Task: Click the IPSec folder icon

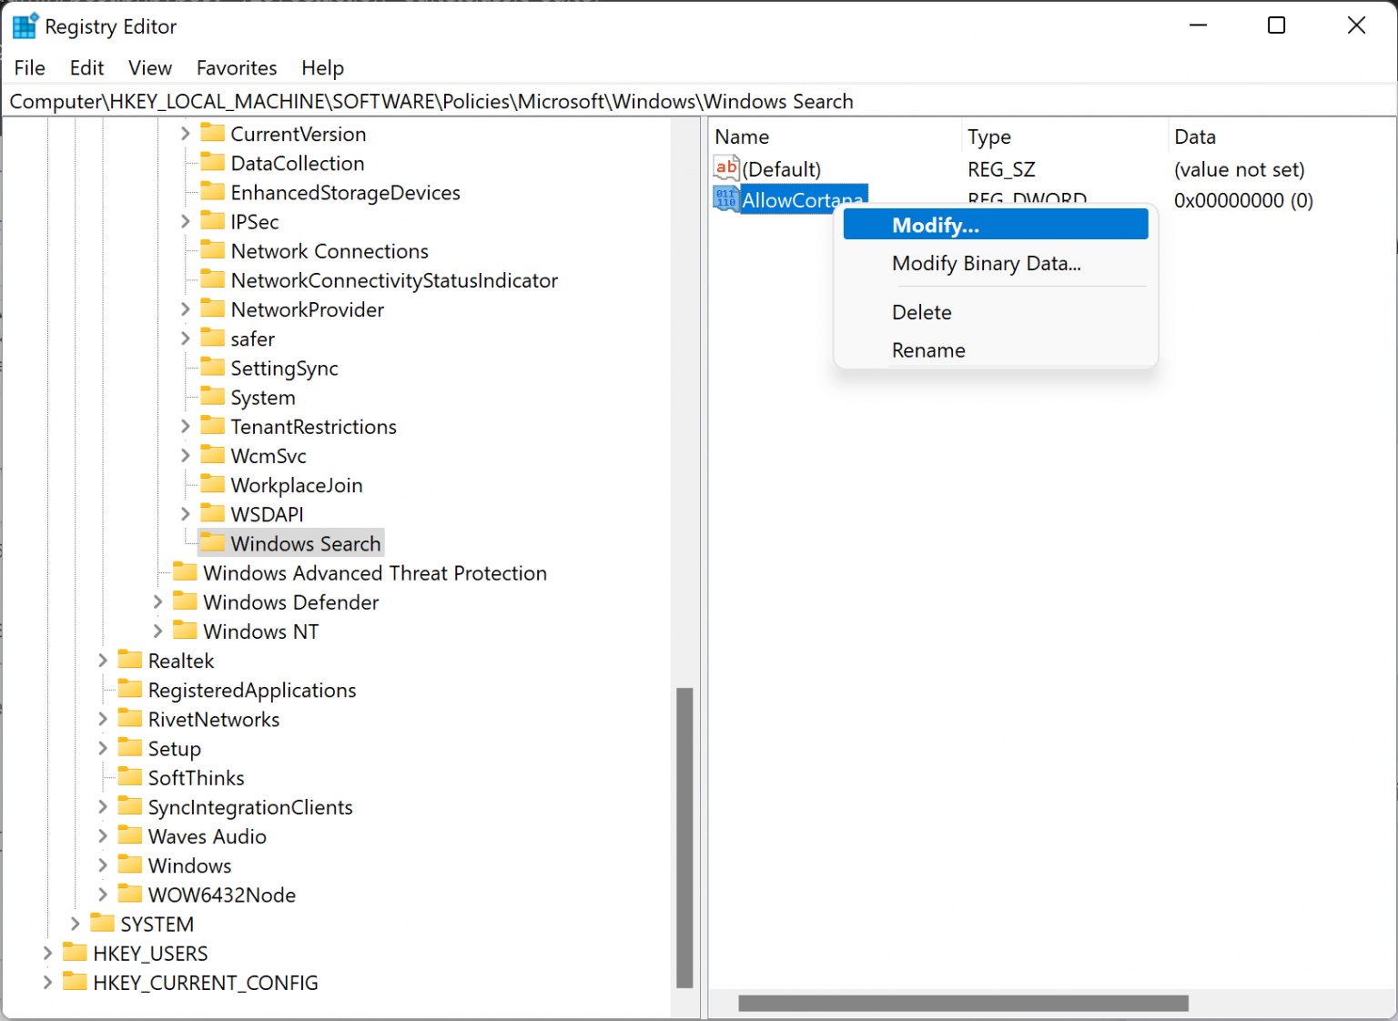Action: pyautogui.click(x=213, y=220)
